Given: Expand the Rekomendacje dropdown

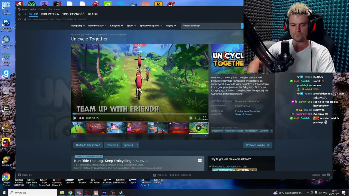Looking at the screenshot, I should tap(97, 26).
